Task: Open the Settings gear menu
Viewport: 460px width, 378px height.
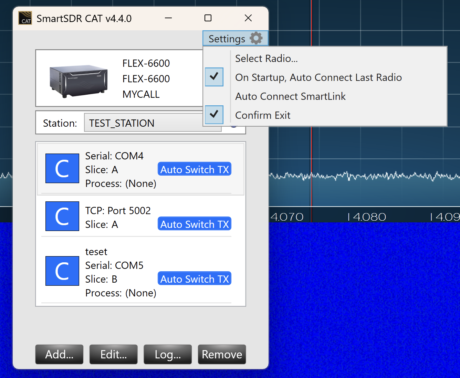Action: pos(235,39)
